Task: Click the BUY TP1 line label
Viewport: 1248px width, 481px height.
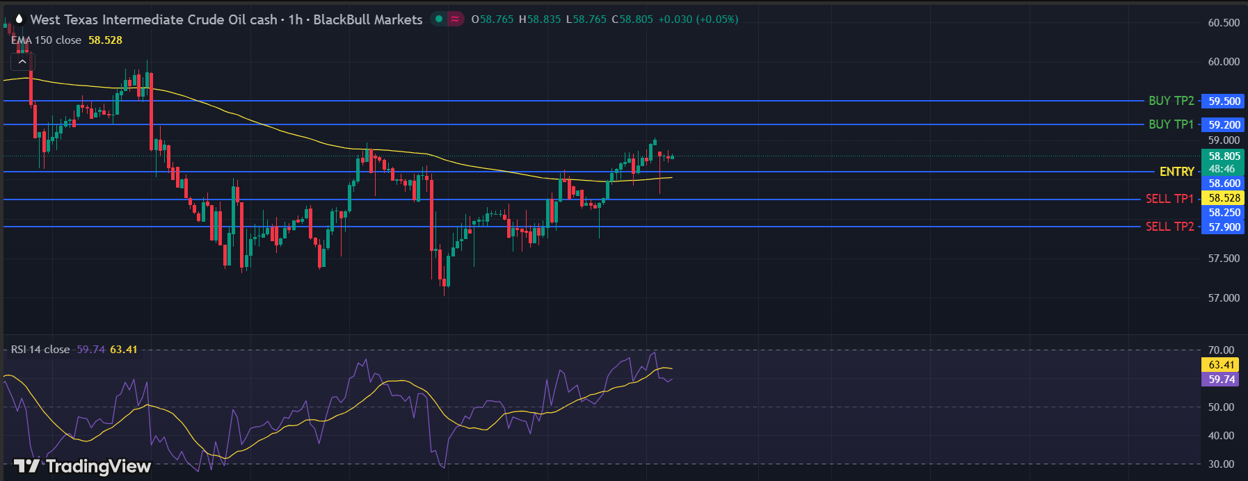Action: (x=1171, y=124)
